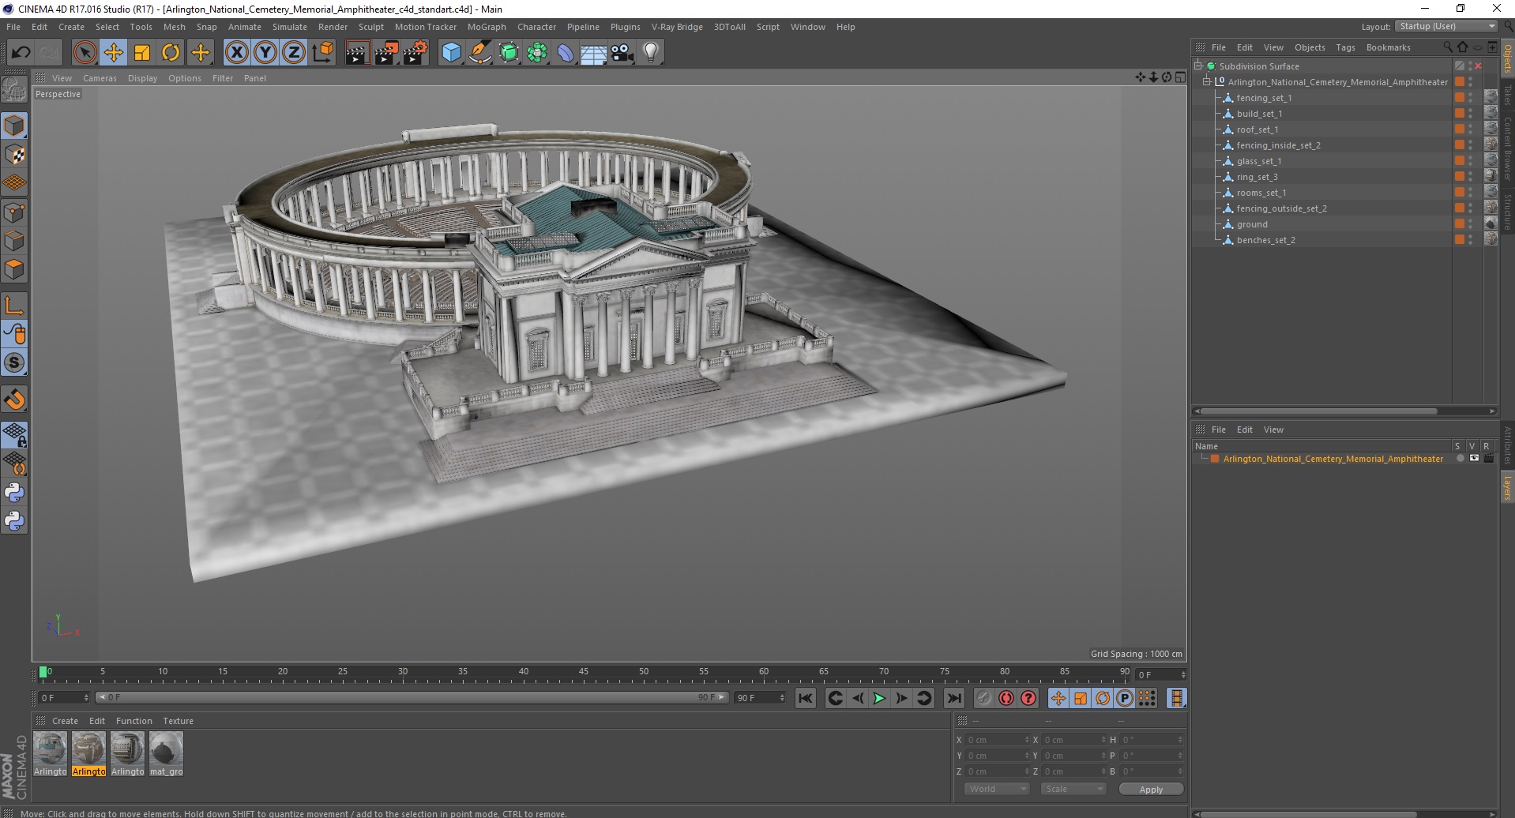Screen dimensions: 1515x818
Task: Click Make Editable icon in left toolbar
Action: [x=14, y=89]
